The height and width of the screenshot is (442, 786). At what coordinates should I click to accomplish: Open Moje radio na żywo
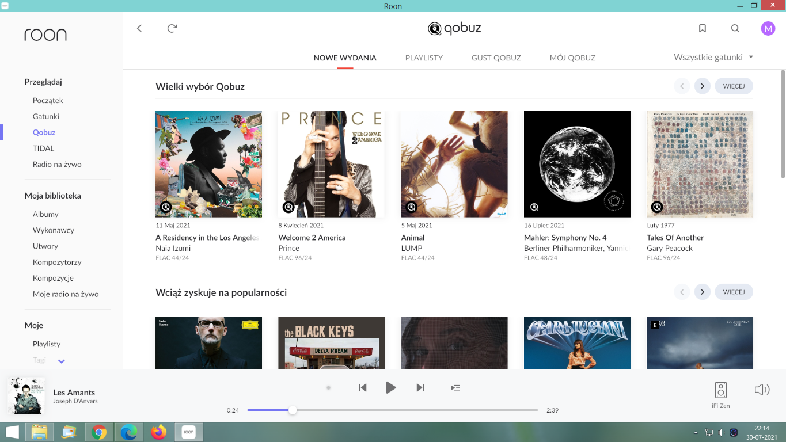tap(66, 294)
